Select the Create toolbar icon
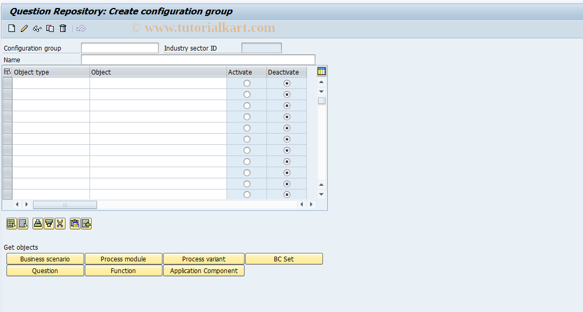583x312 pixels. pyautogui.click(x=11, y=28)
